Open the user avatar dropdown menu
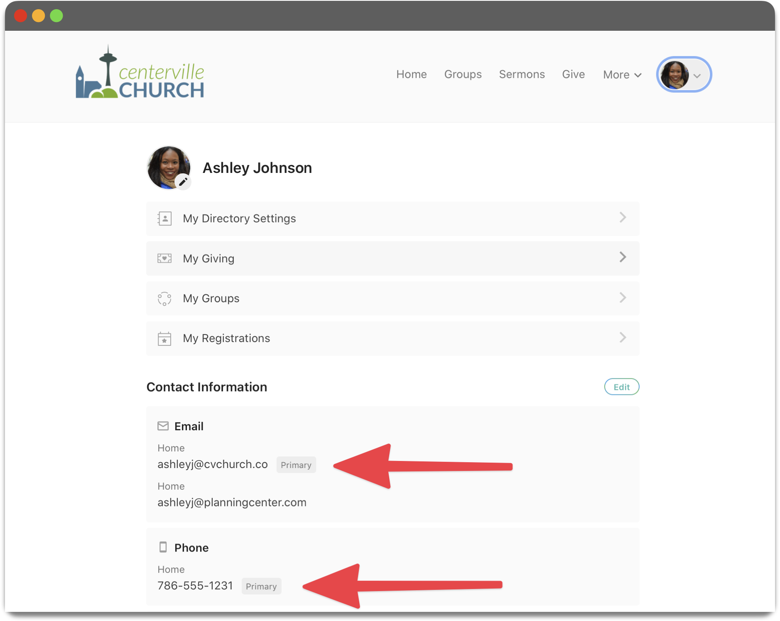Screen dimensions: 780x621 pos(684,75)
